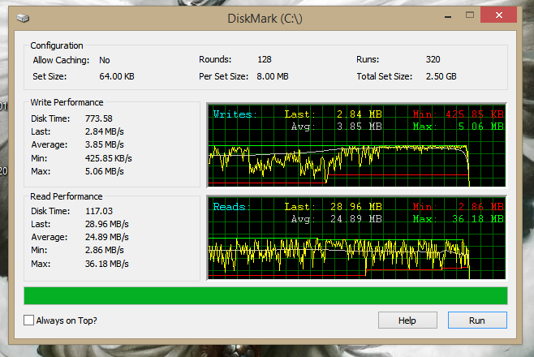This screenshot has height=357, width=534.
Task: Click the 'Configuration' group label
Action: click(57, 45)
